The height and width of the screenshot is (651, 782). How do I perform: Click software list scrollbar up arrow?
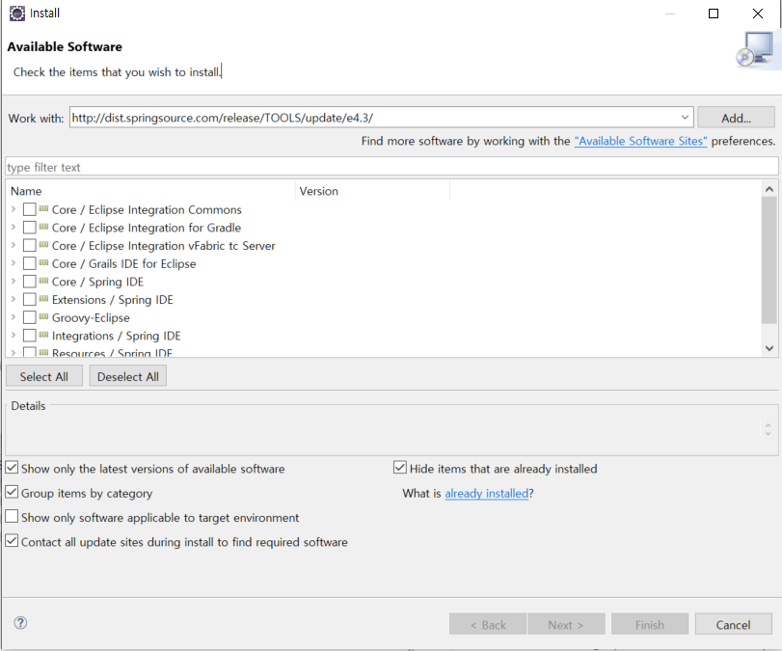click(x=769, y=189)
